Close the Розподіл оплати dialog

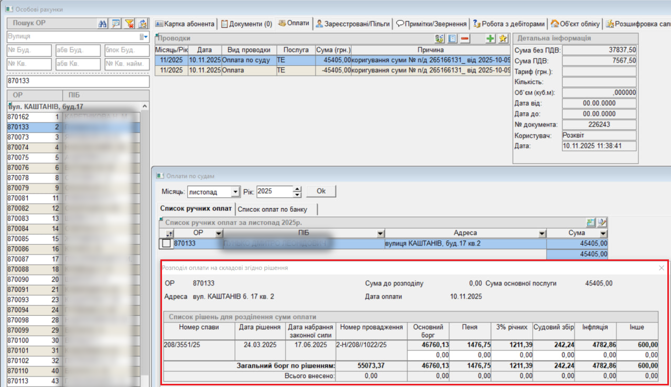pos(662,268)
